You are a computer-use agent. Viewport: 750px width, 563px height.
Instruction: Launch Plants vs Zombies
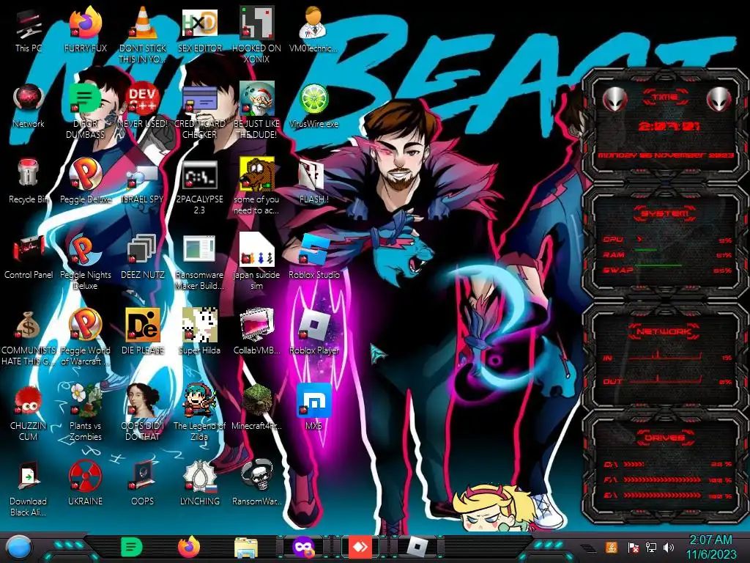coord(86,400)
